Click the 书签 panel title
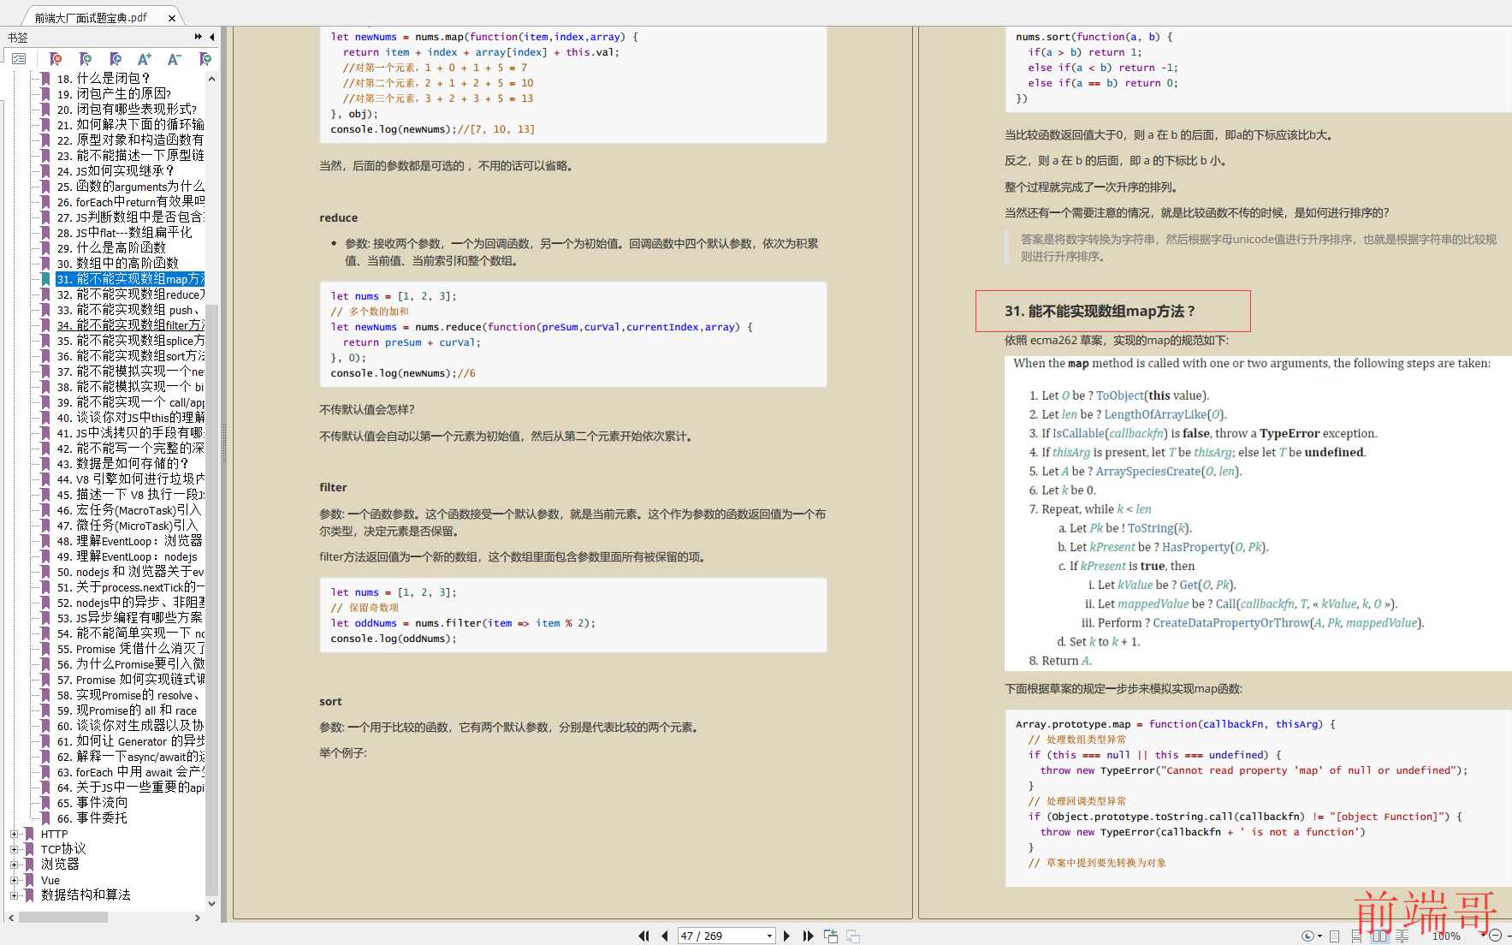Viewport: 1512px width, 945px height. coord(17,37)
